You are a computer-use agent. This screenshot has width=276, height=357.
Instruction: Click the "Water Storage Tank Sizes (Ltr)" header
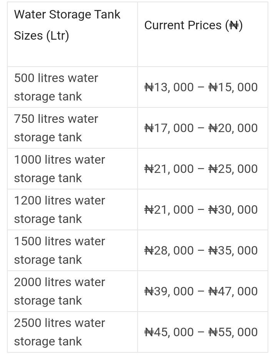[67, 25]
